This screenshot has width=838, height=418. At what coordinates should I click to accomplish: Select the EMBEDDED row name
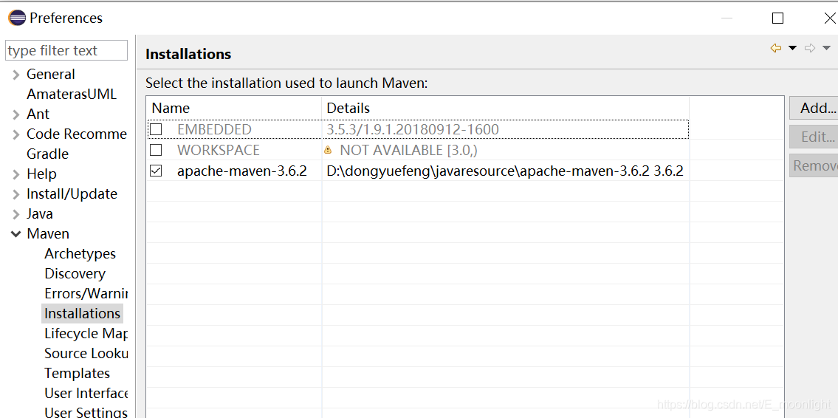point(214,129)
